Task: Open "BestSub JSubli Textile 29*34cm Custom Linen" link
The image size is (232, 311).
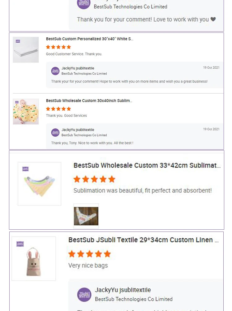Action: [x=144, y=240]
